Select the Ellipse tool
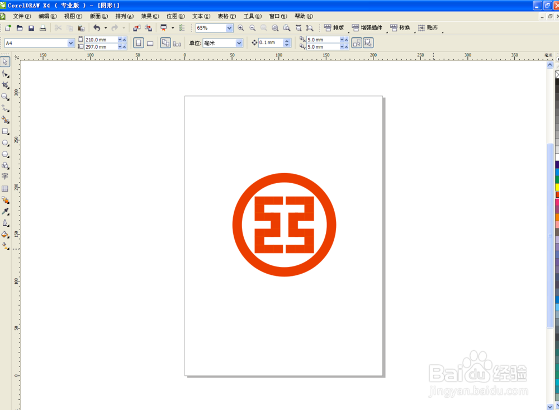Screen dimensions: 559x410 pyautogui.click(x=5, y=143)
